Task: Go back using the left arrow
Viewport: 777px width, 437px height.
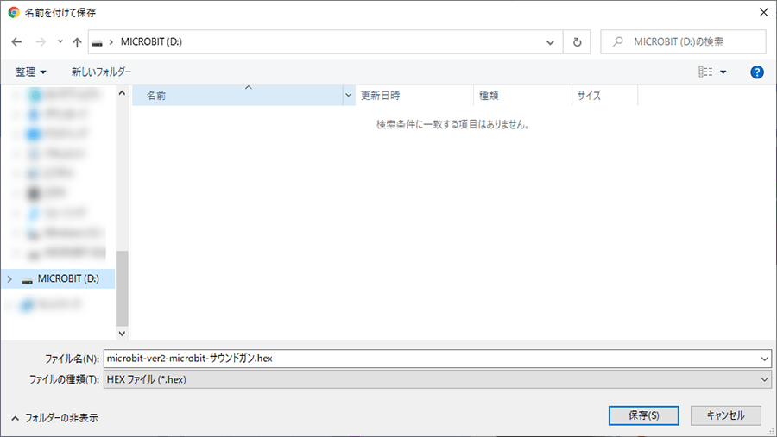Action: [17, 42]
